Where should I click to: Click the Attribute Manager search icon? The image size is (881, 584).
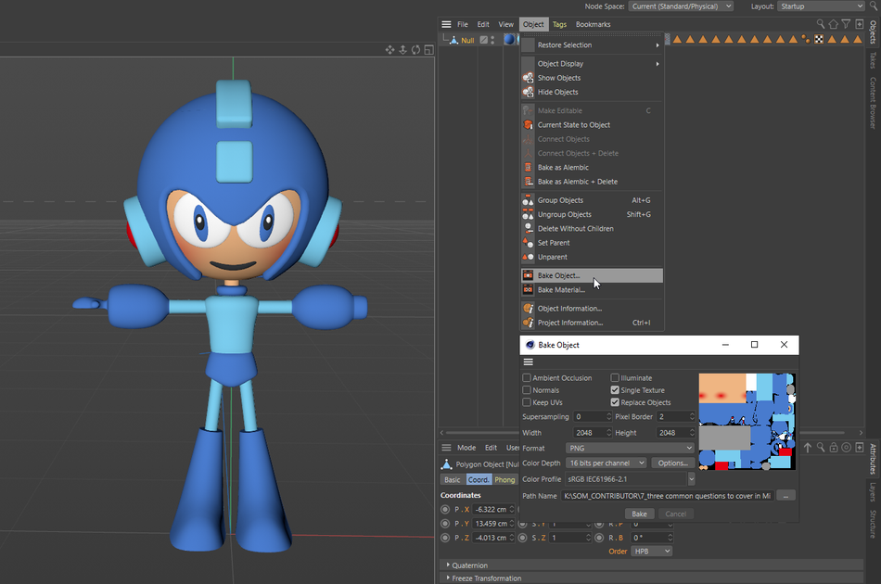[x=821, y=448]
